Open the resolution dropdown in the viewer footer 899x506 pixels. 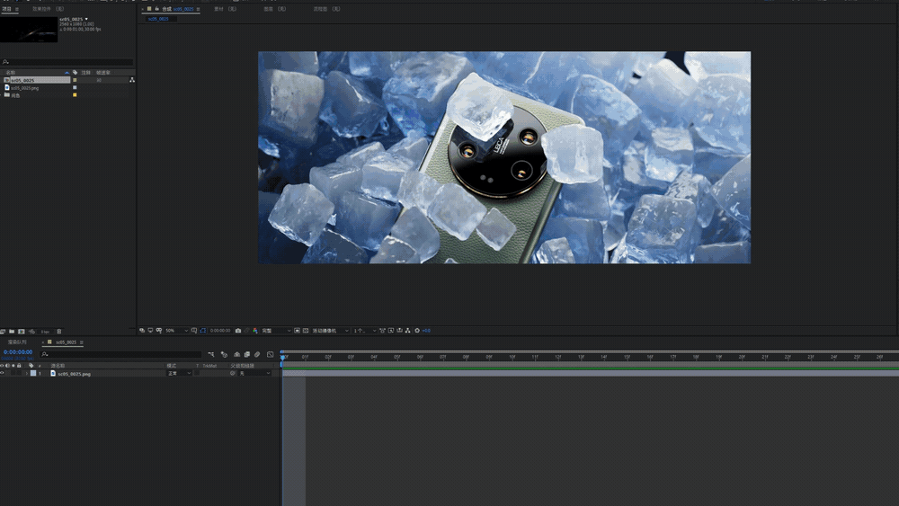pyautogui.click(x=277, y=331)
